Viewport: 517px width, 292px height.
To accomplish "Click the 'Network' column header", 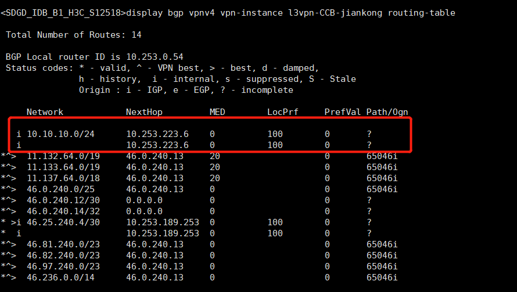I will pyautogui.click(x=45, y=112).
